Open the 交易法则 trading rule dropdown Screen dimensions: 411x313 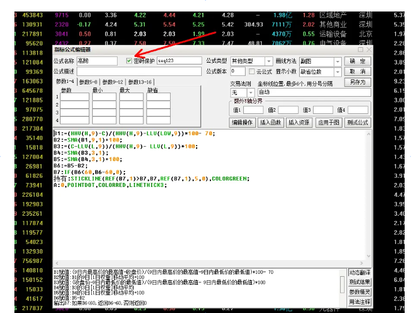coord(251,93)
